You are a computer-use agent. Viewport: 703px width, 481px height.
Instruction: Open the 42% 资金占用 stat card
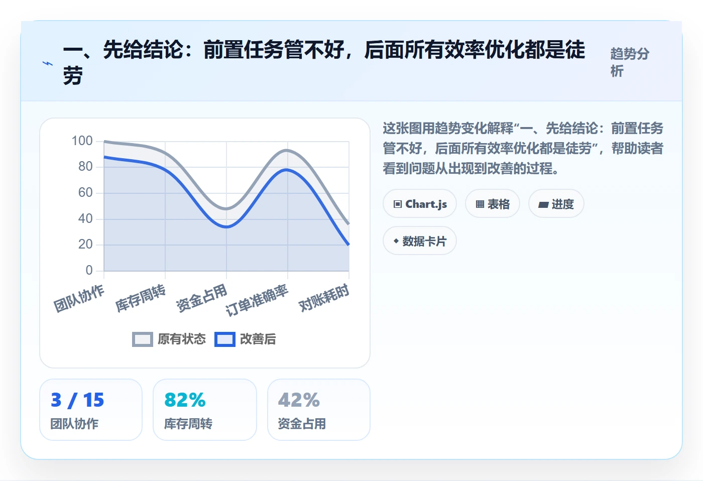[x=319, y=410]
